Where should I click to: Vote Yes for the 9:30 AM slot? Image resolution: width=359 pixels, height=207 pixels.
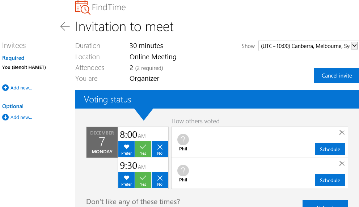pyautogui.click(x=143, y=180)
